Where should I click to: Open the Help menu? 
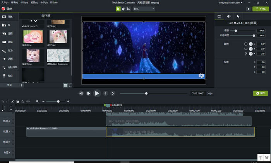tap(54, 3)
